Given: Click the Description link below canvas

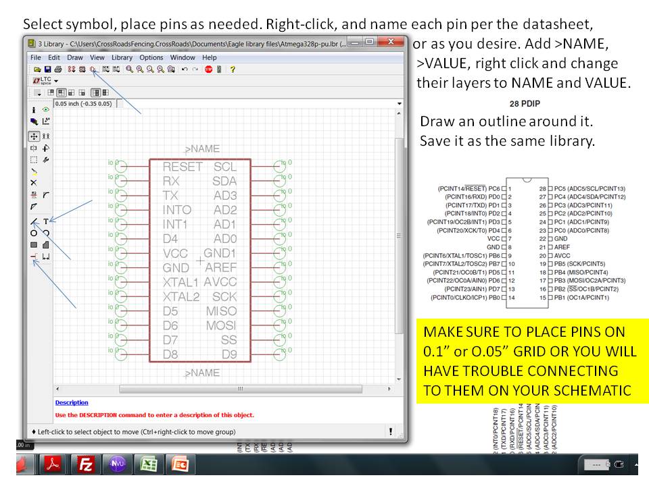Looking at the screenshot, I should click(x=72, y=402).
